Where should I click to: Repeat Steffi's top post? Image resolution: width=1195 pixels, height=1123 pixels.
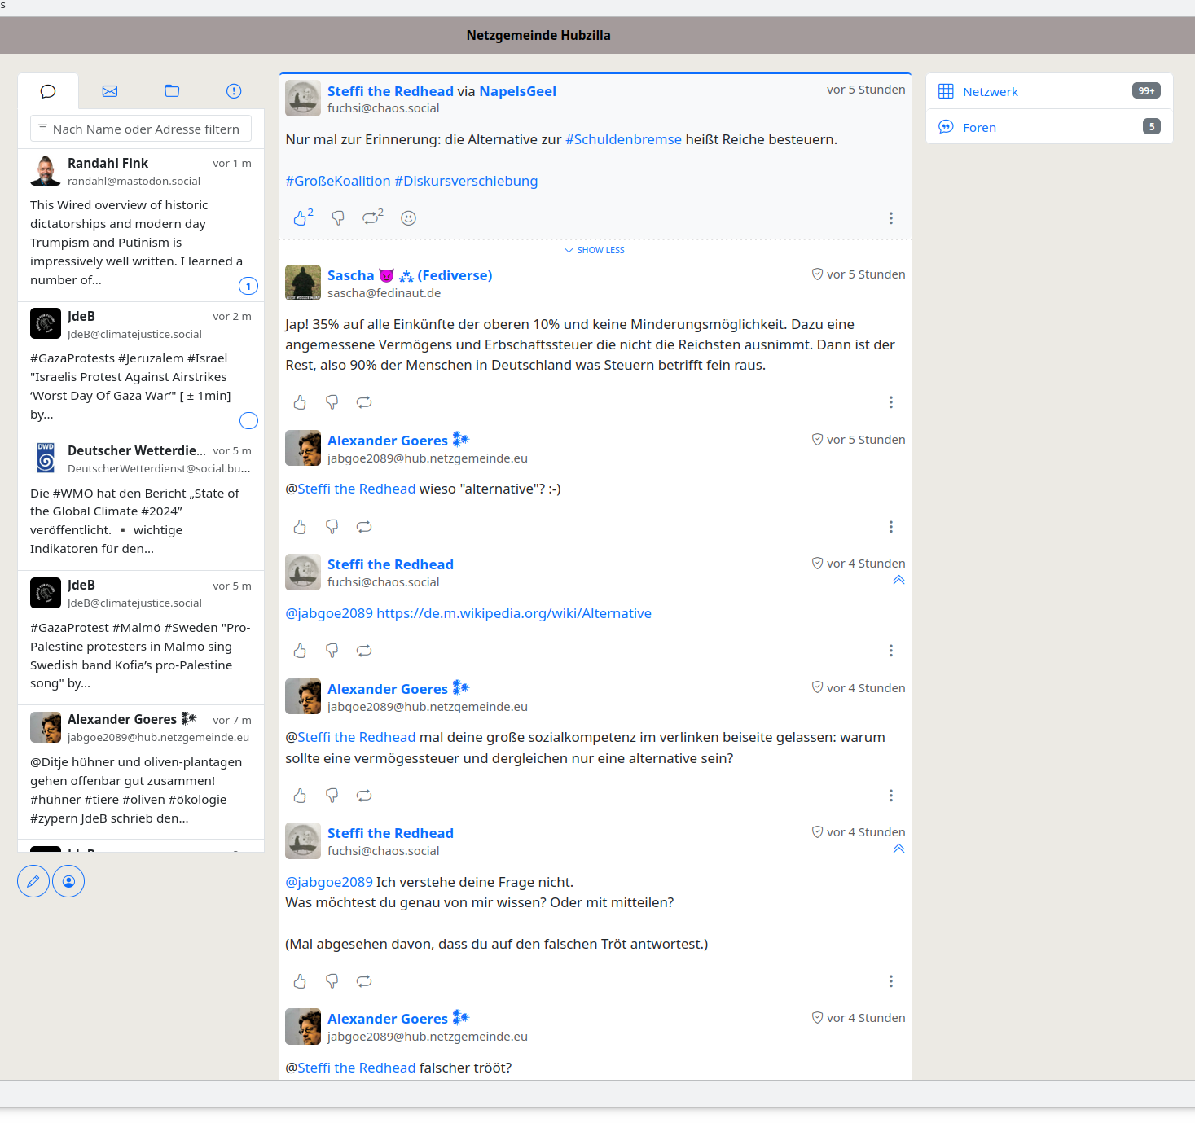[371, 218]
